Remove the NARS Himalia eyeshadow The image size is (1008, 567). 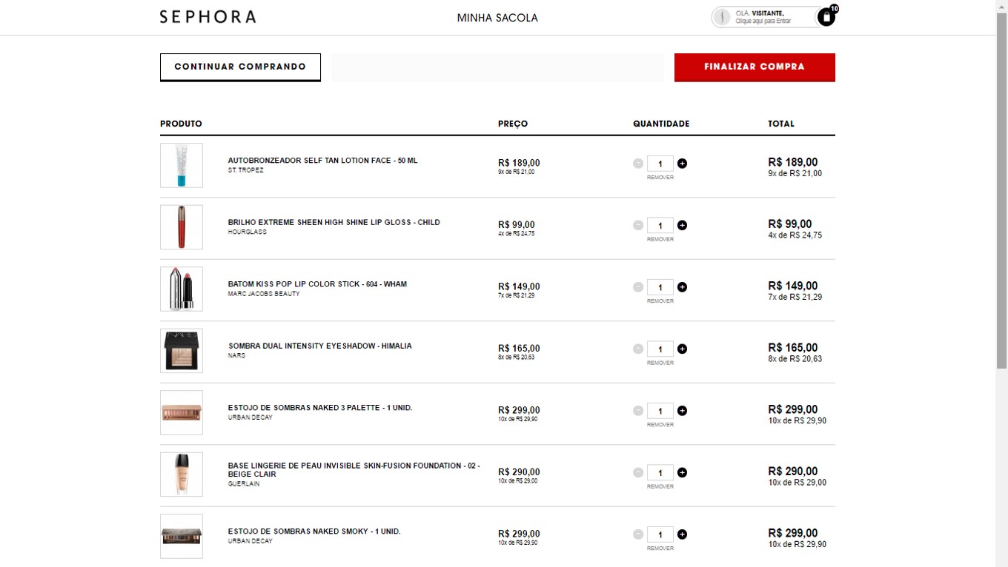[660, 363]
